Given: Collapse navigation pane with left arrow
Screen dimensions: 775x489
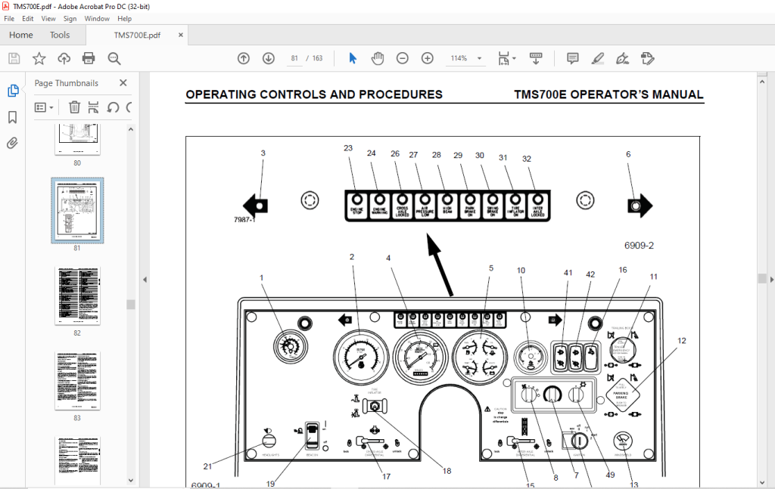Looking at the screenshot, I should pyautogui.click(x=145, y=280).
